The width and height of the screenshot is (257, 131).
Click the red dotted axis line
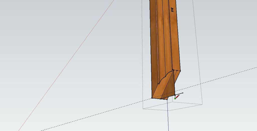(x=66, y=65)
